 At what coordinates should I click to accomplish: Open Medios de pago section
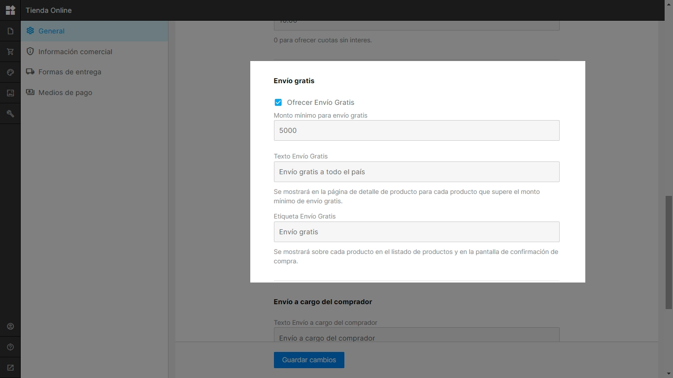[x=94, y=93]
